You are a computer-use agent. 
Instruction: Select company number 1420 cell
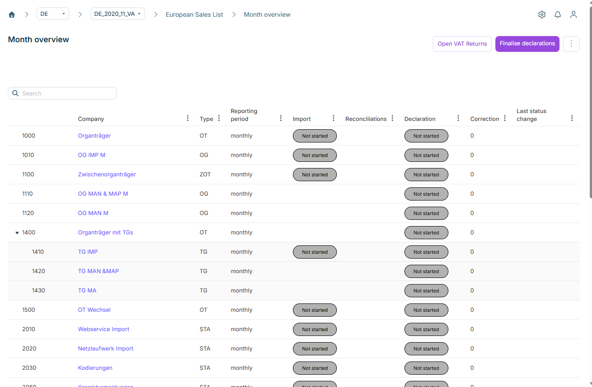click(x=39, y=271)
